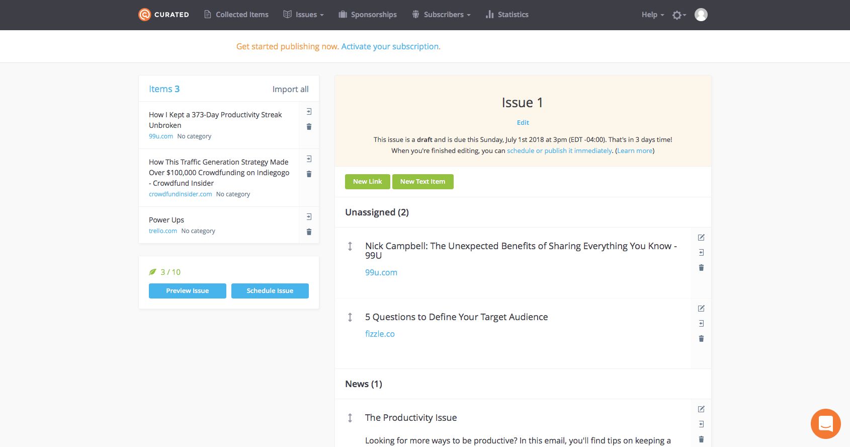
Task: Click the reorder handle for Nick Campbell item
Action: (350, 247)
